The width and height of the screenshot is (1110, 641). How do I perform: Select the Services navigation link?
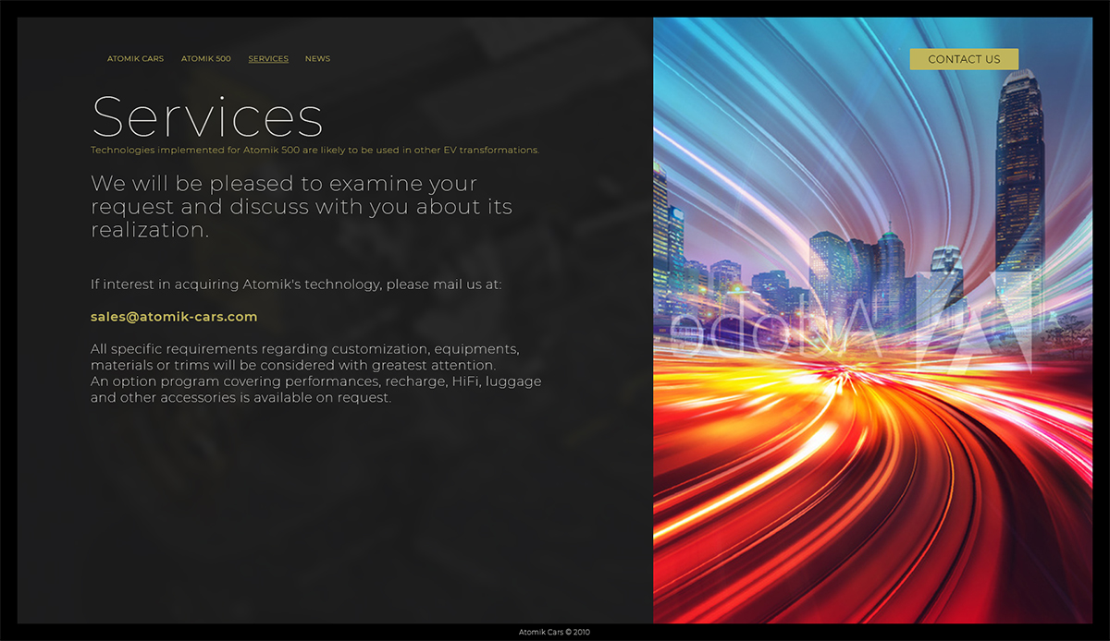pyautogui.click(x=268, y=59)
